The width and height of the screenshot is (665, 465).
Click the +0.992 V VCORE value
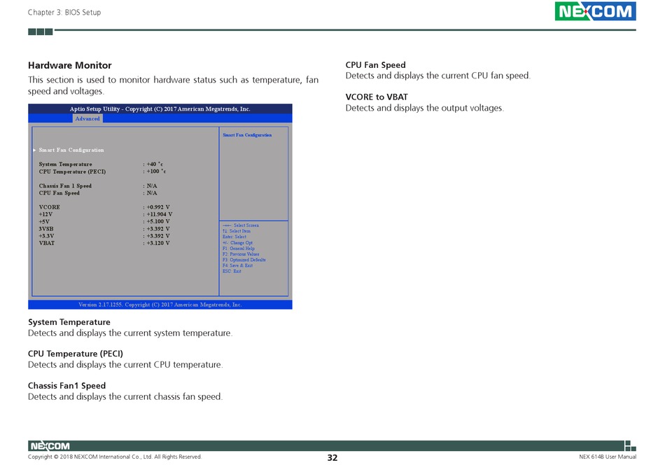157,207
